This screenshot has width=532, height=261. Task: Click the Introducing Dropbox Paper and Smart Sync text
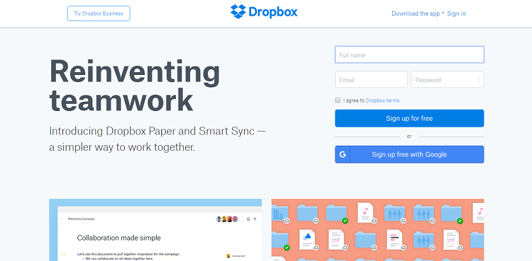coord(157,139)
